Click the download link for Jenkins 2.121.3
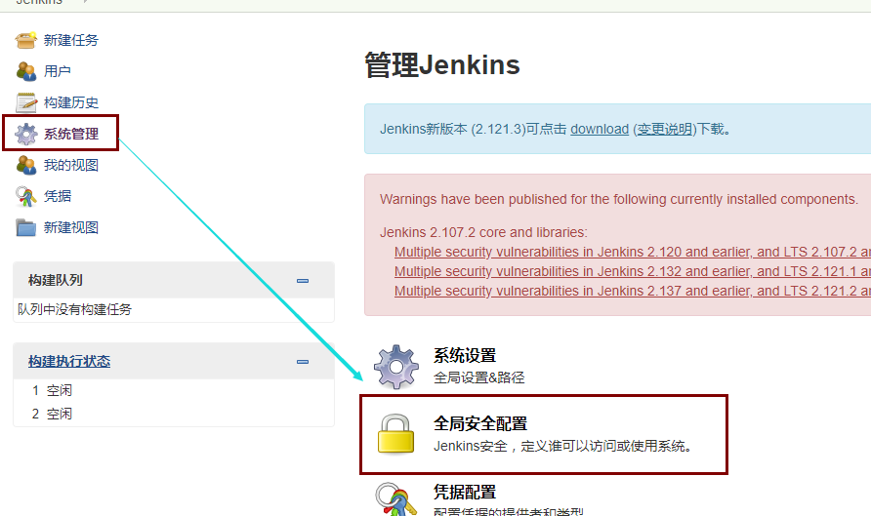The height and width of the screenshot is (516, 871). point(600,130)
